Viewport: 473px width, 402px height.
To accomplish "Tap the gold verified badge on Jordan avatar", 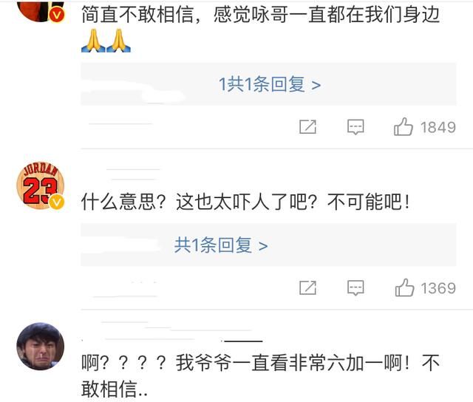I will tap(57, 202).
